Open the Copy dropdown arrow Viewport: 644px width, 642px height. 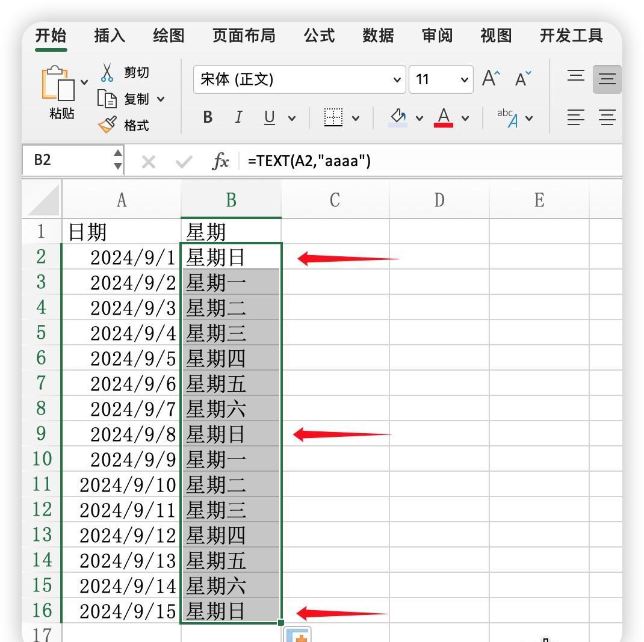[161, 99]
